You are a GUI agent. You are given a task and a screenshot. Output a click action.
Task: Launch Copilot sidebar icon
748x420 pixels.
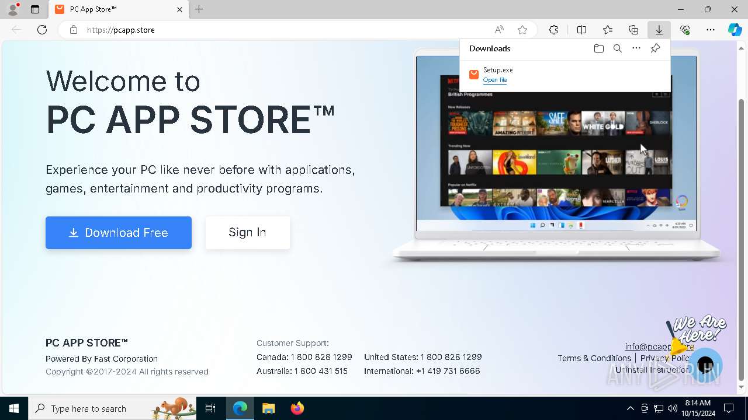point(735,30)
